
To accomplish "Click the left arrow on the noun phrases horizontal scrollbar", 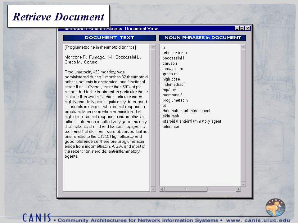I will click(x=162, y=189).
